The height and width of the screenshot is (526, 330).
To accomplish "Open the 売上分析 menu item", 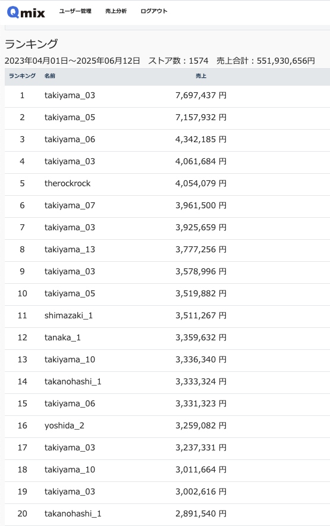I will (116, 11).
